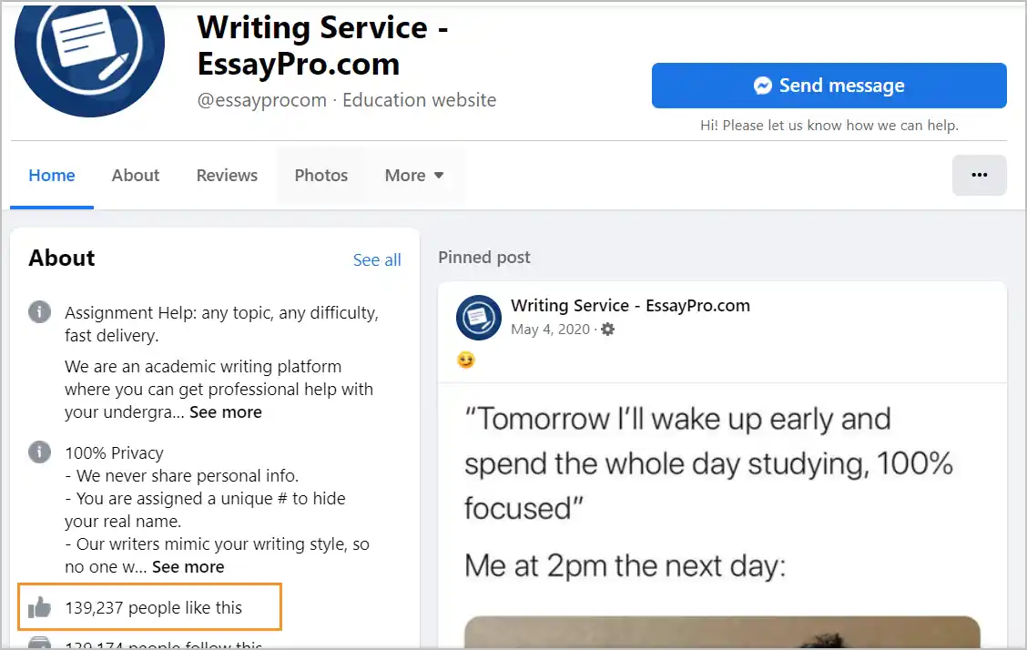Click the Messenger icon in Send message button
Image resolution: width=1027 pixels, height=650 pixels.
762,86
